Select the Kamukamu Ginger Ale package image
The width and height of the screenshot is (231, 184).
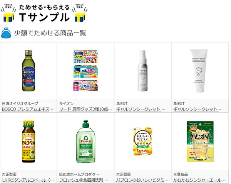(200, 141)
